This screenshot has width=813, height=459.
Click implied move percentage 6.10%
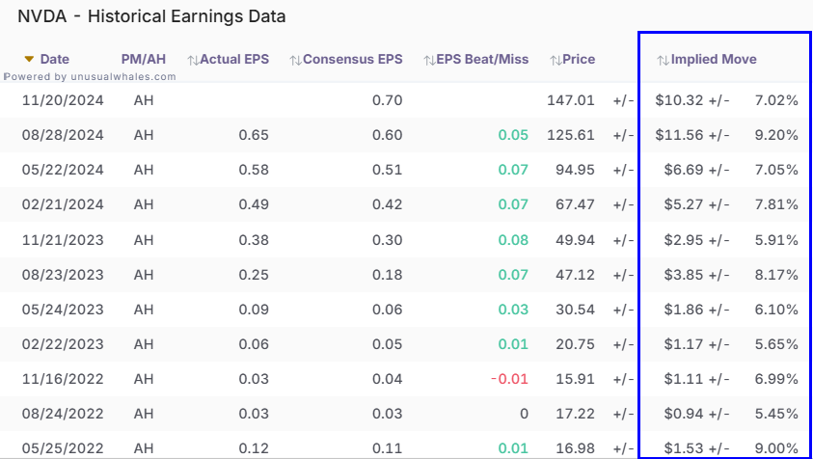(776, 310)
